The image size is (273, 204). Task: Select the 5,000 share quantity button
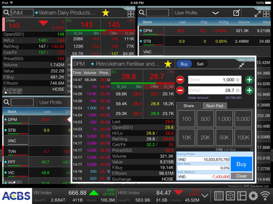[x=243, y=119]
